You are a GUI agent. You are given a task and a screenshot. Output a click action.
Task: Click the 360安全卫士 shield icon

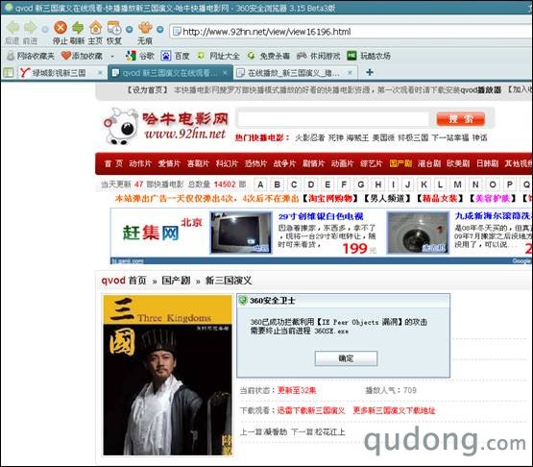[243, 301]
